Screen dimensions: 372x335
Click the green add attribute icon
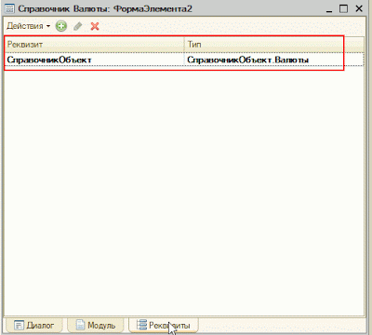[61, 26]
